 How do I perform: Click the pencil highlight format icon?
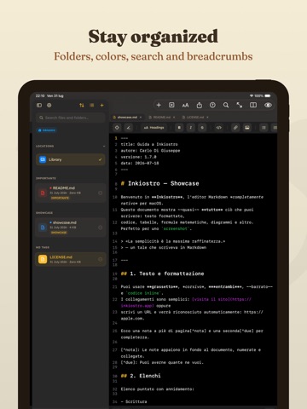click(129, 128)
